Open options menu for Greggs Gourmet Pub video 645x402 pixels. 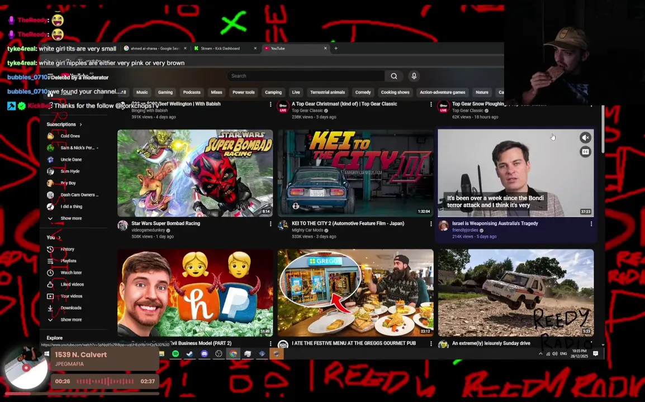click(x=431, y=343)
